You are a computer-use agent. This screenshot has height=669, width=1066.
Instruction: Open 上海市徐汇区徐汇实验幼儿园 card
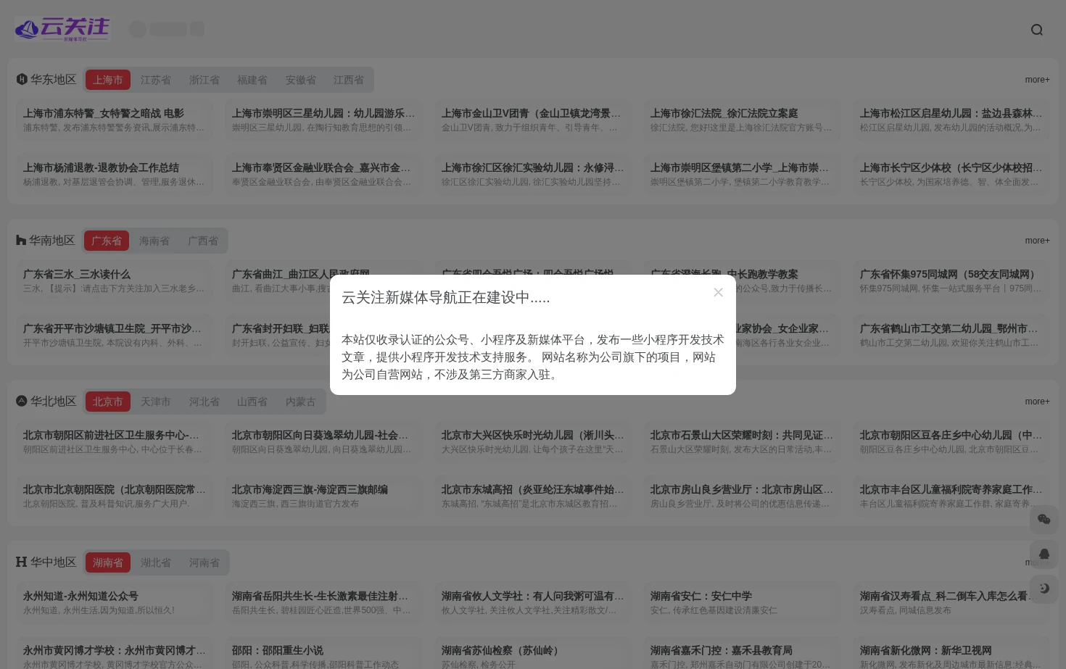click(533, 175)
